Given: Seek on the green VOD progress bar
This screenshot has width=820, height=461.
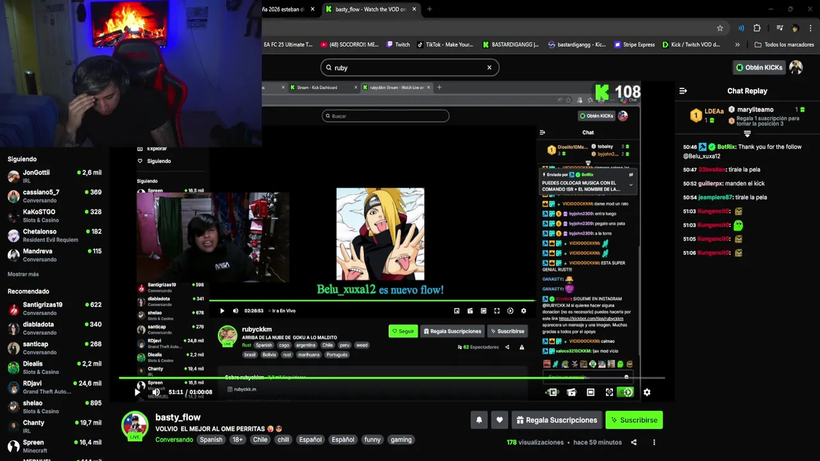Looking at the screenshot, I should tap(392, 378).
